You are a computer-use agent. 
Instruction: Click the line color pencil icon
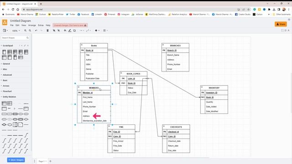click(x=70, y=31)
